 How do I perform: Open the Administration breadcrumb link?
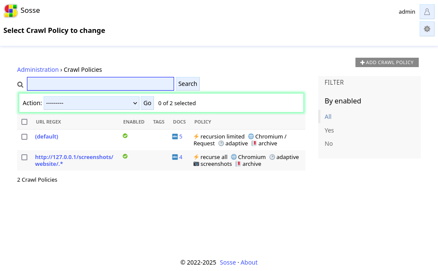coord(38,70)
